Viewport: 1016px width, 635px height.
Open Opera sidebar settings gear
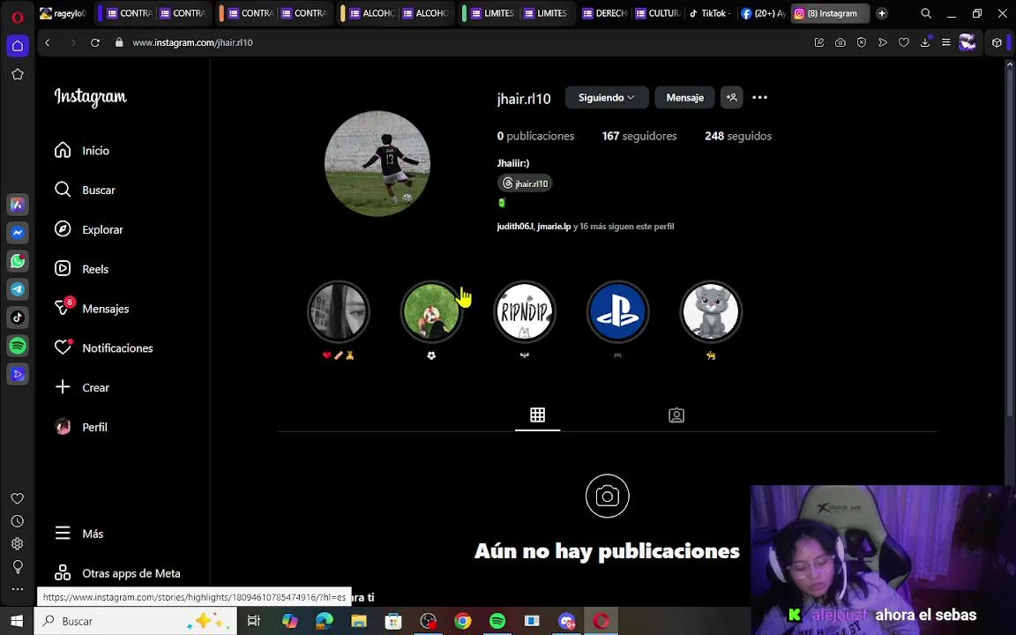coord(18,543)
